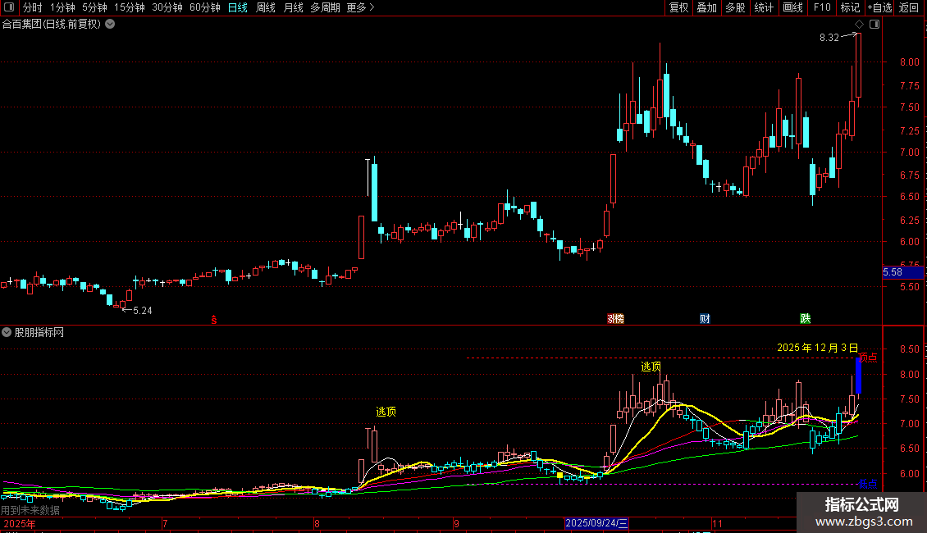Open the 复权 adjustment menu
Image resolution: width=927 pixels, height=533 pixels.
coord(678,7)
